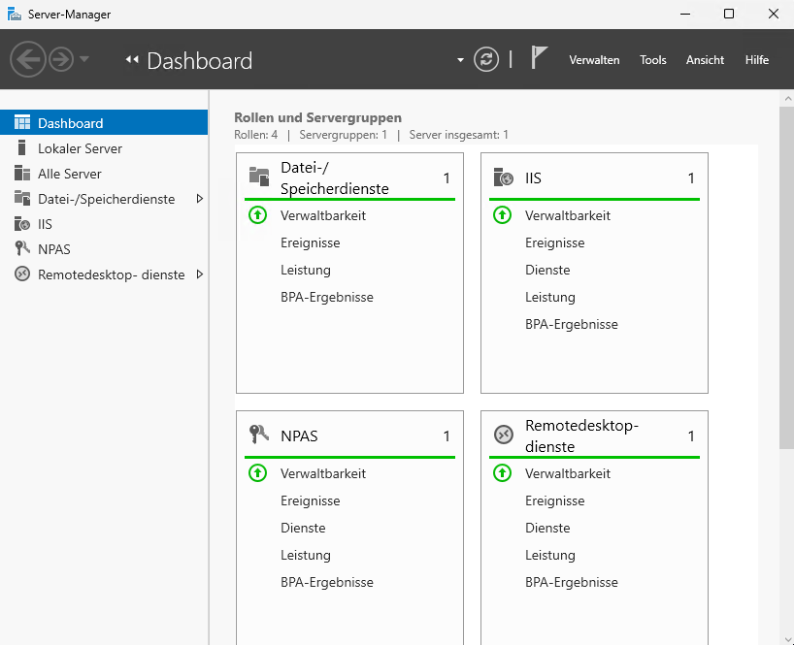Viewport: 794px width, 645px height.
Task: Click the Datei-/Speicherdienste tile icon
Action: [258, 177]
